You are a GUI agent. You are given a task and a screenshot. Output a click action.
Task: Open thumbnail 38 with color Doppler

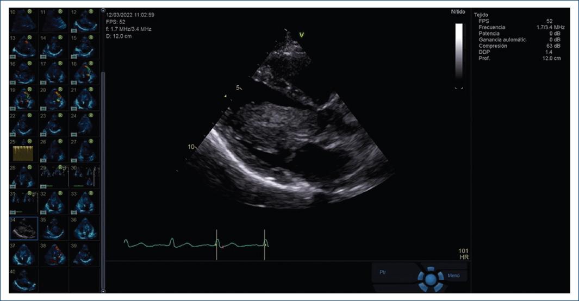point(52,254)
